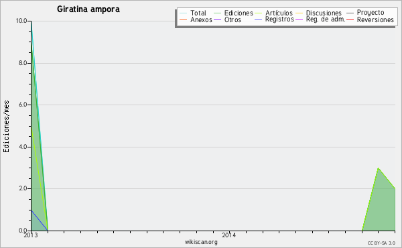Click the 10.0 y-axis value

(x=21, y=21)
